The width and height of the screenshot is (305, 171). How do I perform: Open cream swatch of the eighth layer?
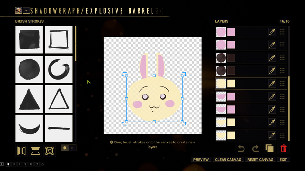231,123
